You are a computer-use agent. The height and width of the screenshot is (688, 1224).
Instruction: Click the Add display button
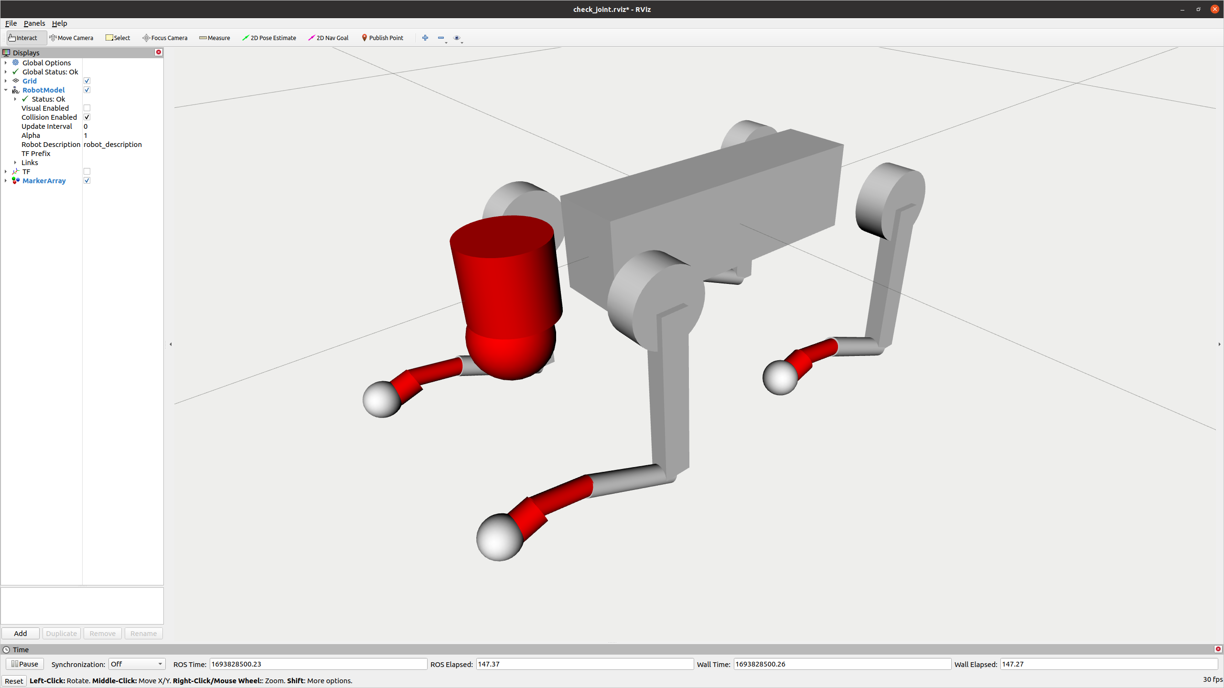(x=21, y=634)
